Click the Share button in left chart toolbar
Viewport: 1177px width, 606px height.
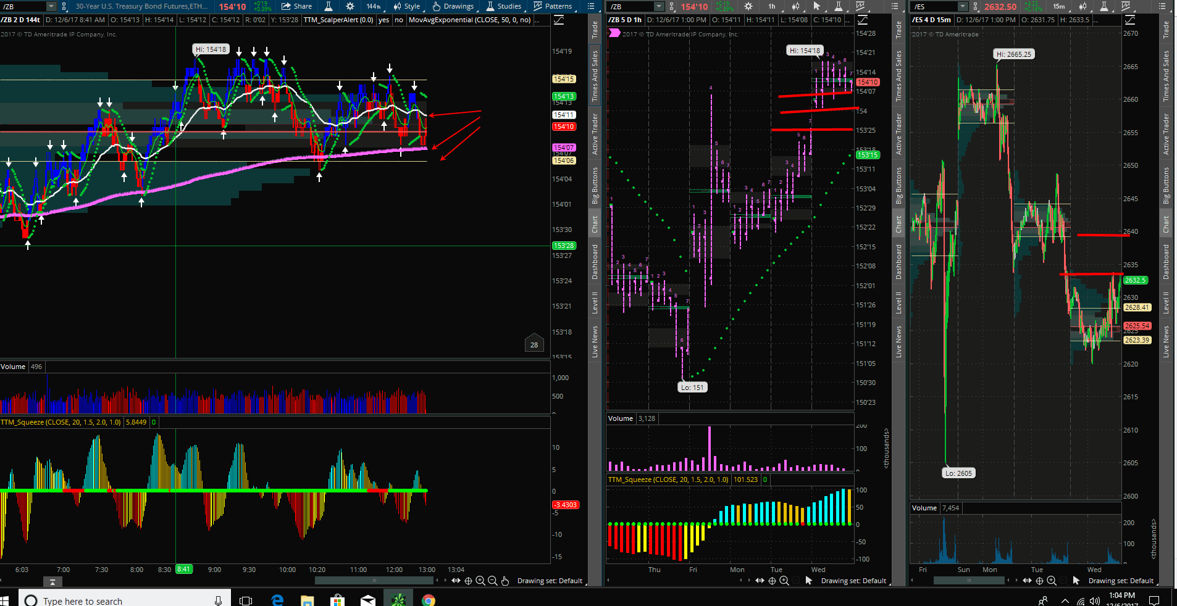297,6
